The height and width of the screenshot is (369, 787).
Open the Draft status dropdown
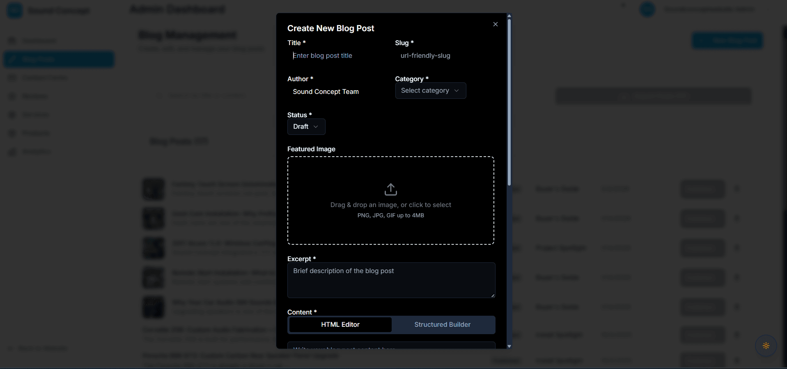306,127
